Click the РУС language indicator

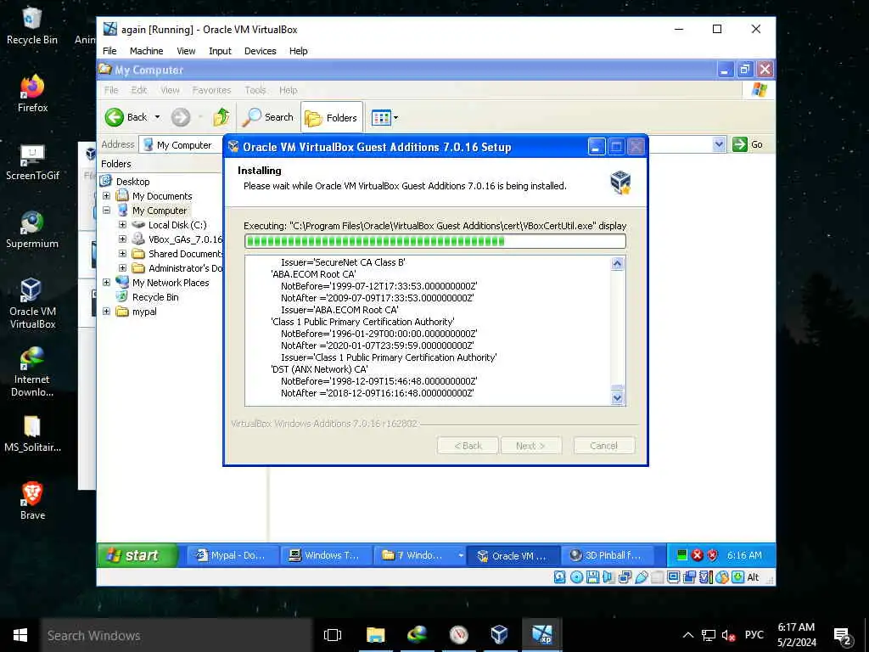click(754, 635)
